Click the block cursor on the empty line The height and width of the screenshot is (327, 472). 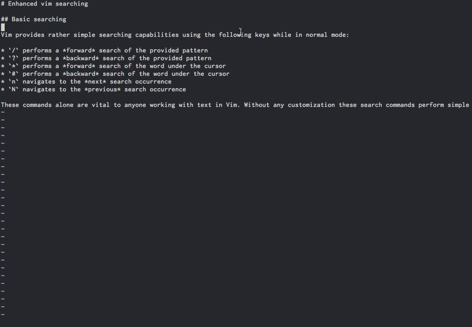click(x=3, y=27)
